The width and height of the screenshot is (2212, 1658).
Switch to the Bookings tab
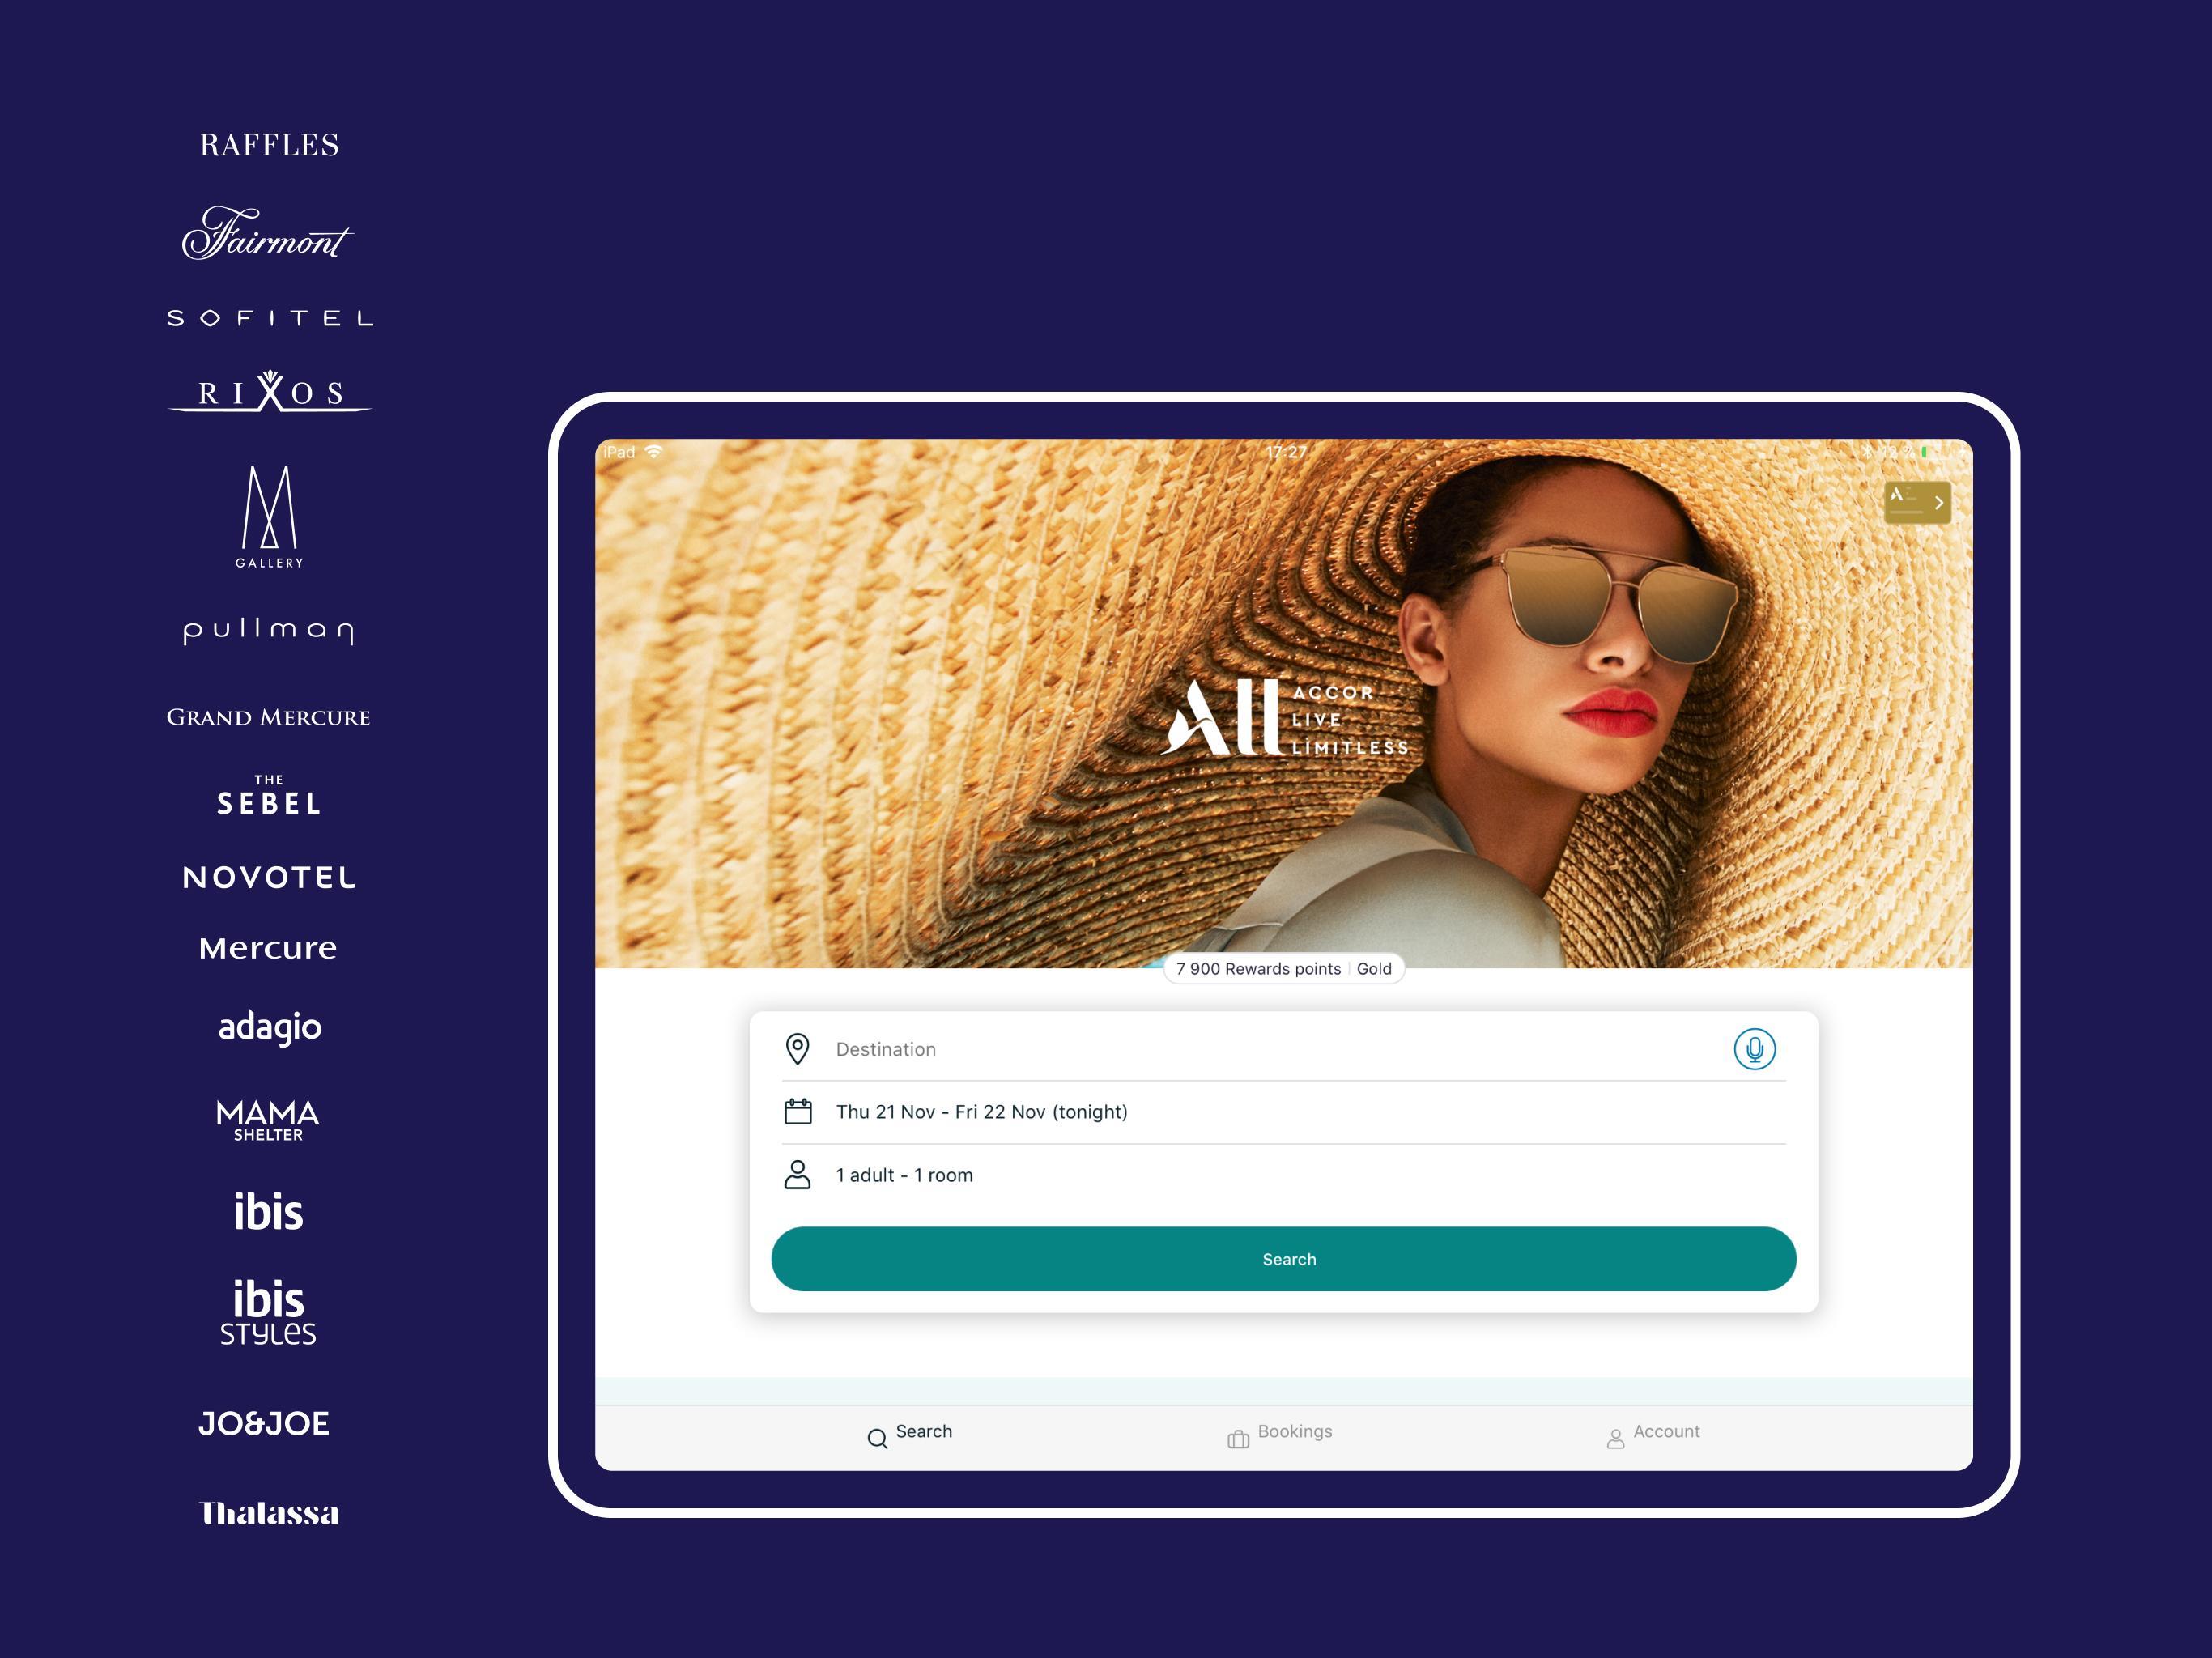[1280, 1436]
